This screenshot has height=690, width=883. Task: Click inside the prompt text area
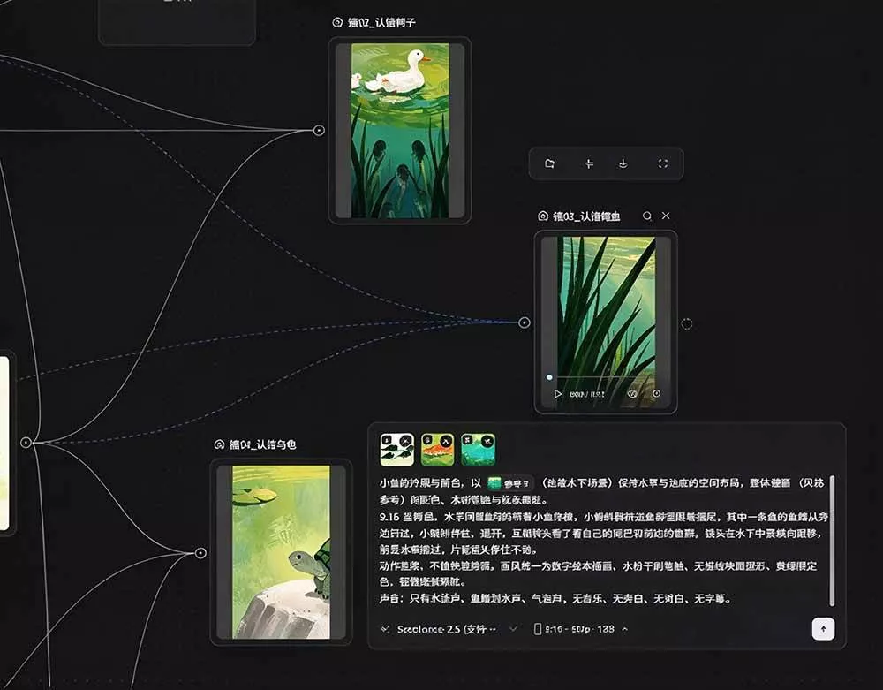602,541
